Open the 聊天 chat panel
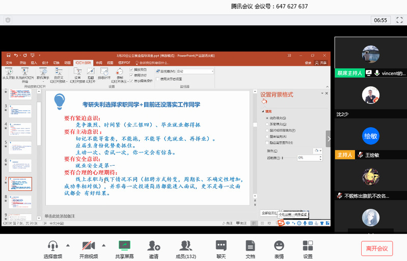 (x=221, y=245)
